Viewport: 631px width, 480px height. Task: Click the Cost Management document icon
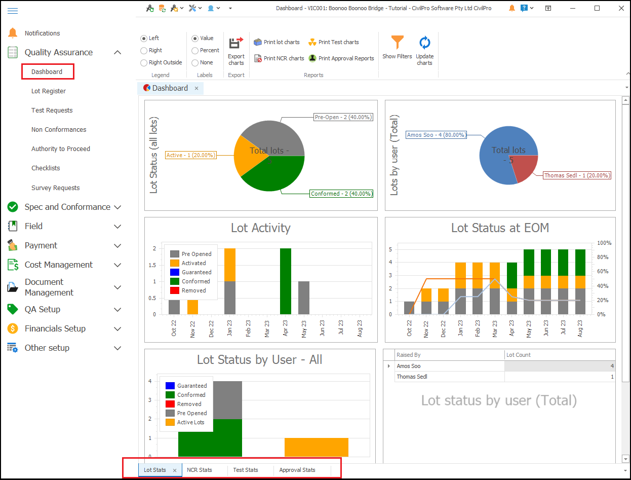coord(13,265)
